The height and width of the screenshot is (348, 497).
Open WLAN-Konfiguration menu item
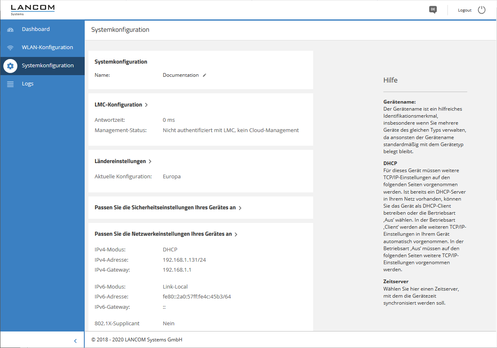47,47
